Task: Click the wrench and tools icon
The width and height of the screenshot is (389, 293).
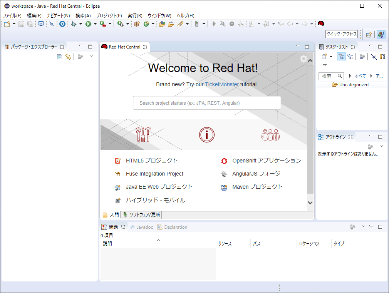Action: [x=143, y=135]
